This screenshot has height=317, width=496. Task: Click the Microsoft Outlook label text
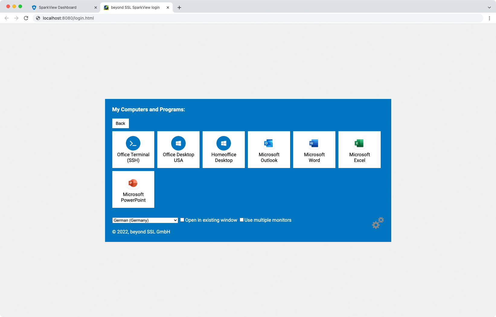click(x=269, y=157)
